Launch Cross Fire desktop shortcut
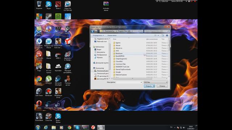This screenshot has width=232, height=130. (x=49, y=117)
